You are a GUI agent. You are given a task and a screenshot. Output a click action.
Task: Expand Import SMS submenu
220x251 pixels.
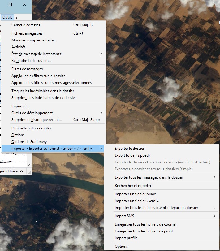pyautogui.click(x=162, y=216)
